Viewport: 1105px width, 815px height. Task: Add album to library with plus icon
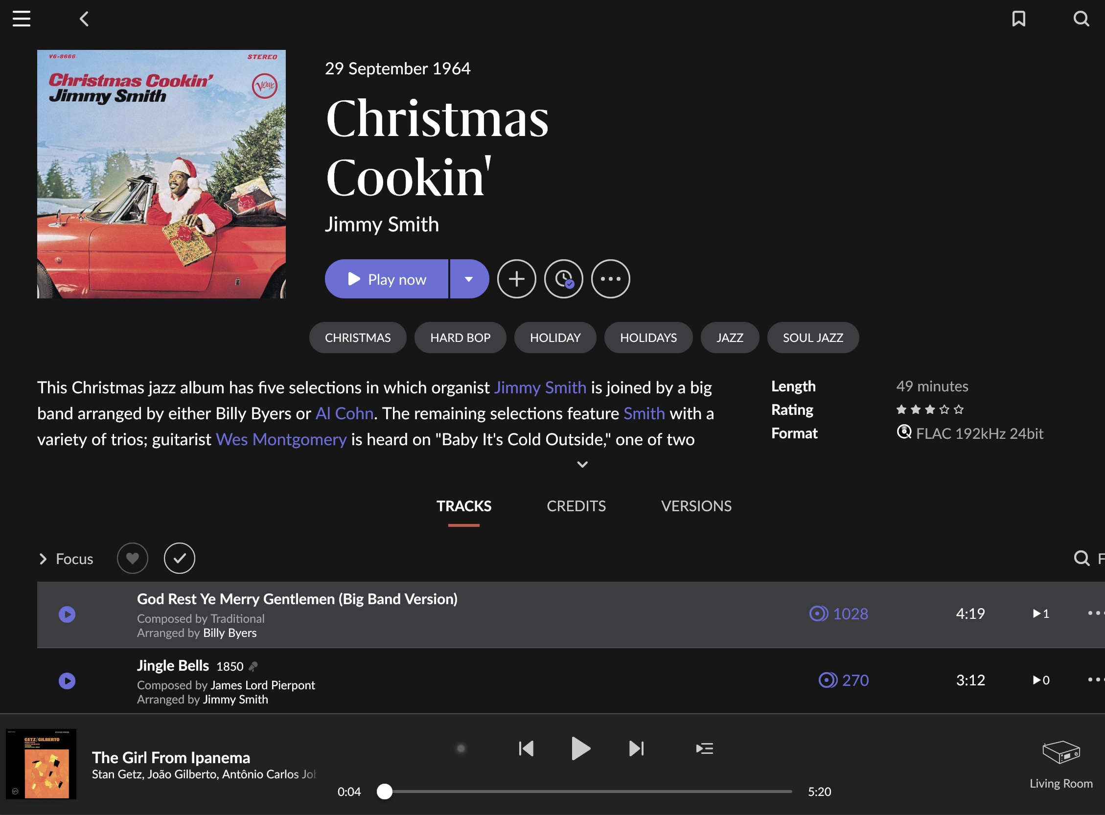coord(516,279)
